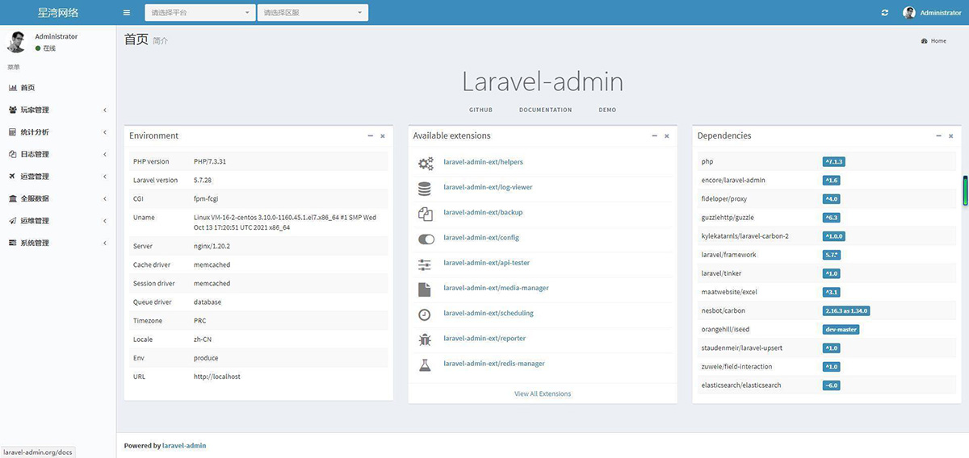
Task: Click the green page scrollbar handle
Action: [965, 190]
